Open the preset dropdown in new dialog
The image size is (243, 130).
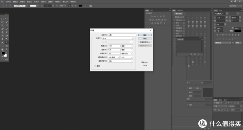point(118,38)
